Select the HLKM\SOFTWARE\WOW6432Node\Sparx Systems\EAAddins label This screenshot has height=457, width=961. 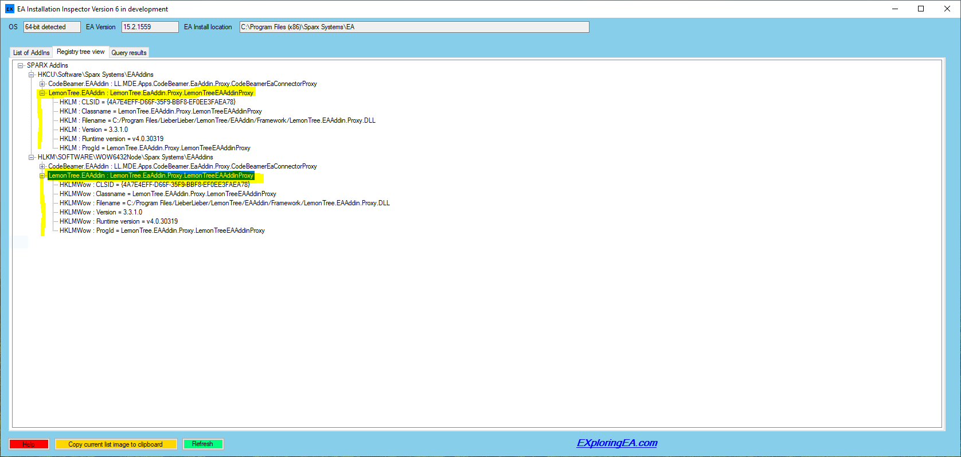pos(126,157)
